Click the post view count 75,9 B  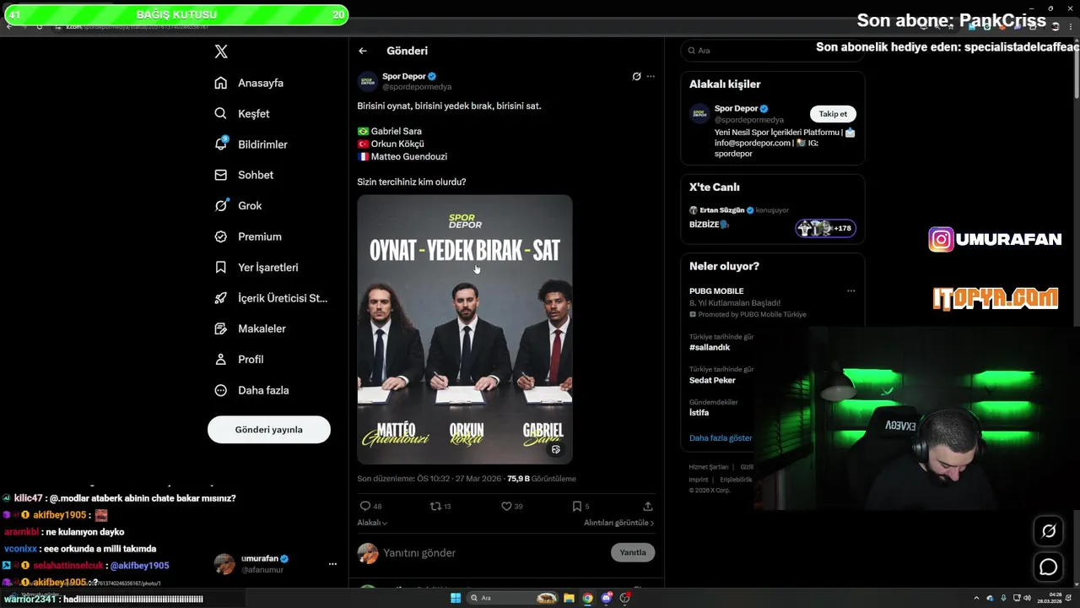[x=542, y=479]
